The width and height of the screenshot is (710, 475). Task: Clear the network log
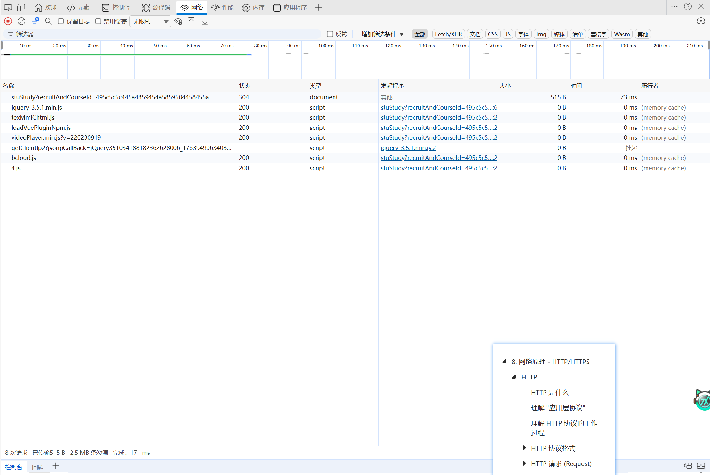coord(21,21)
